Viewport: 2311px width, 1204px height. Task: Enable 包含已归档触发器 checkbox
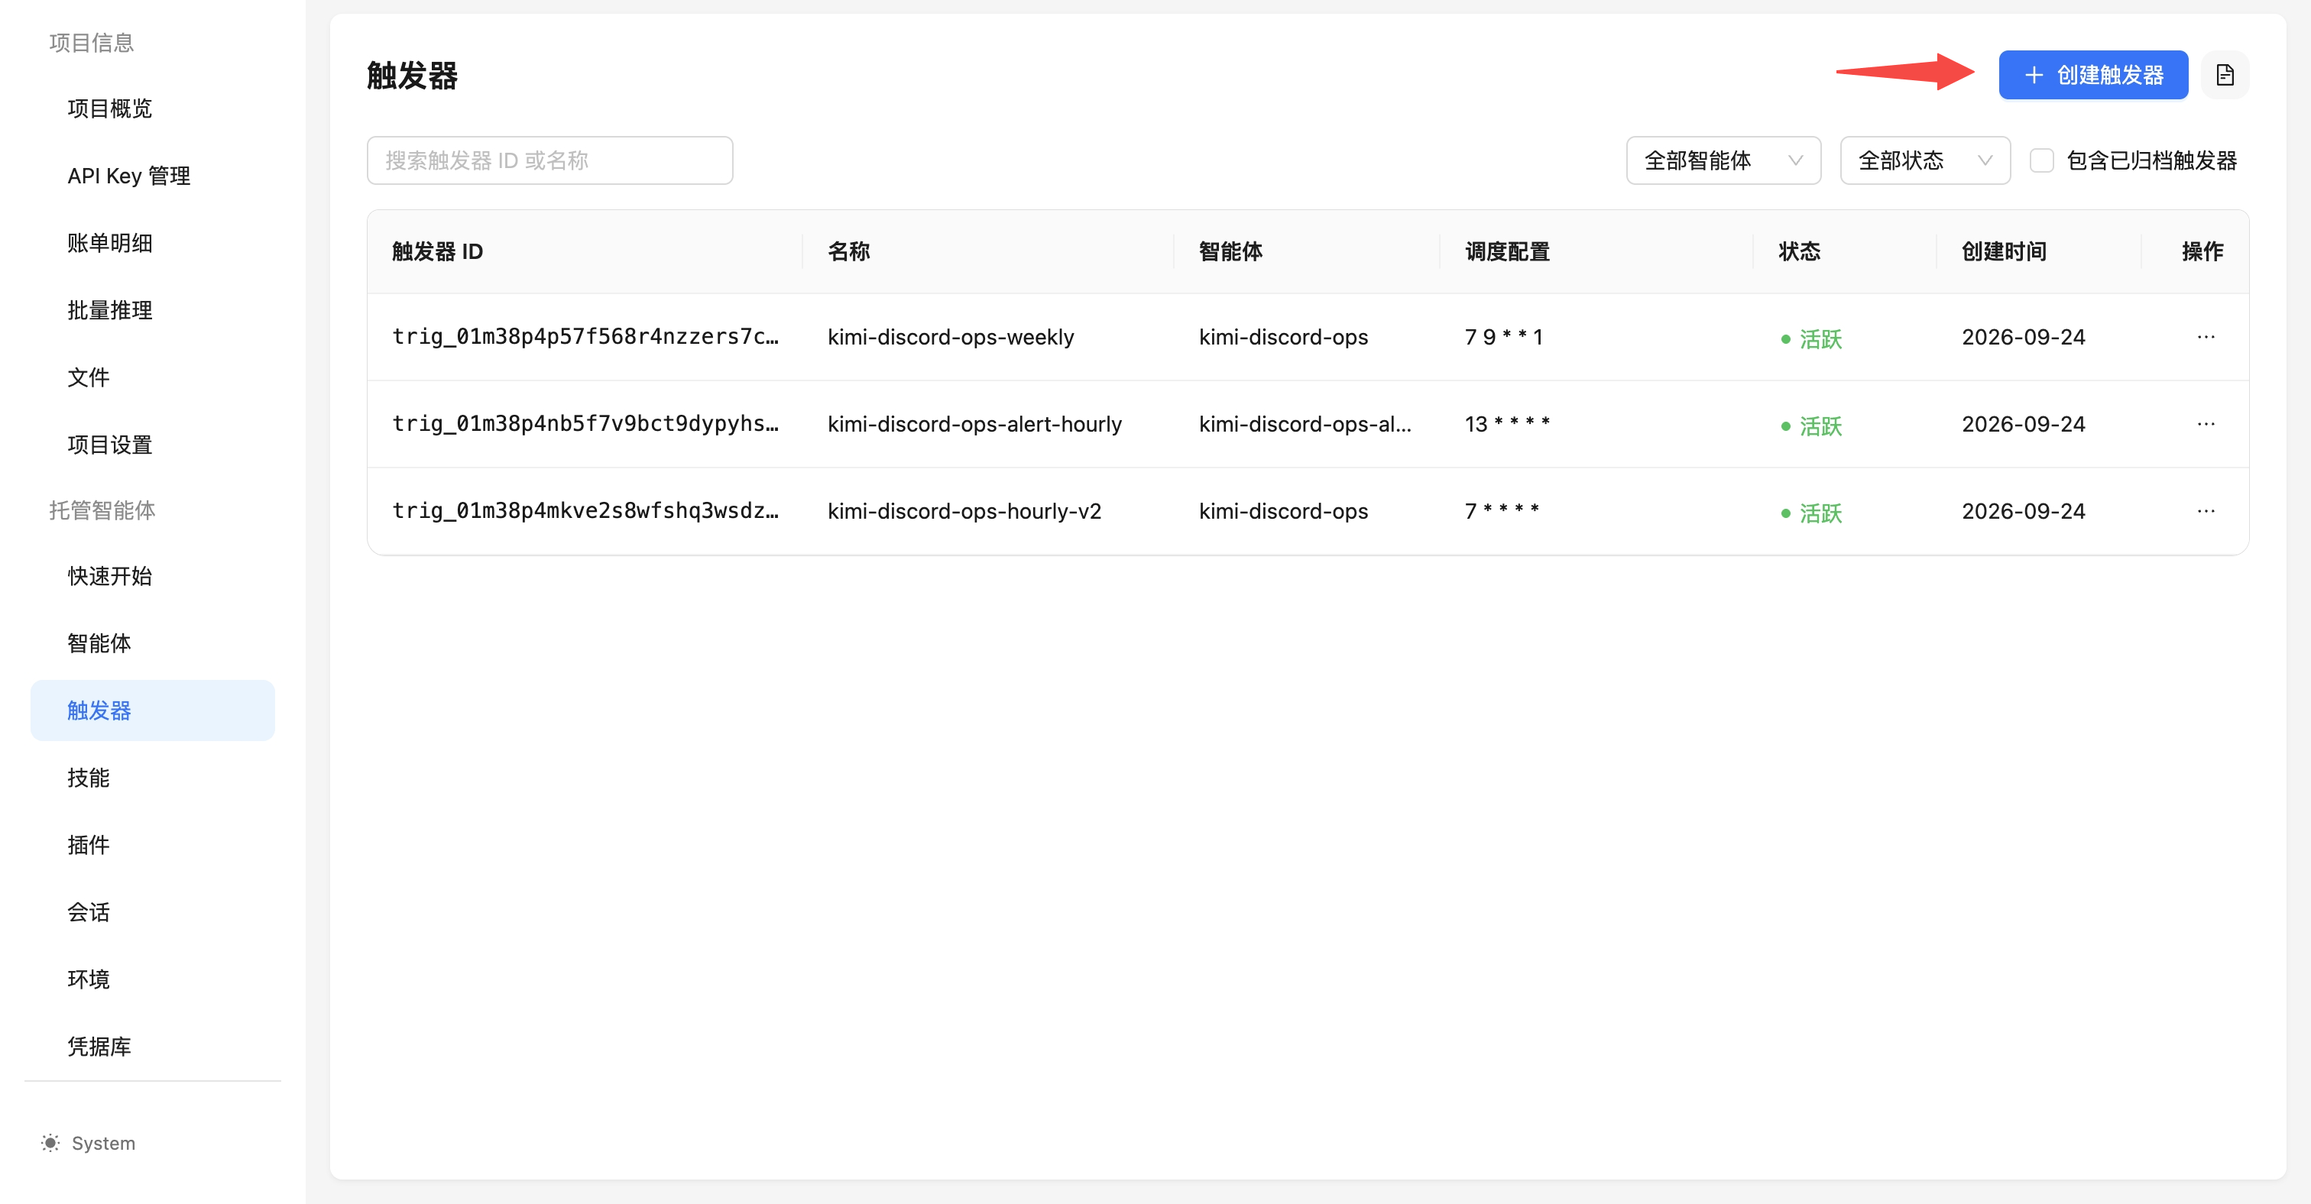[2041, 160]
